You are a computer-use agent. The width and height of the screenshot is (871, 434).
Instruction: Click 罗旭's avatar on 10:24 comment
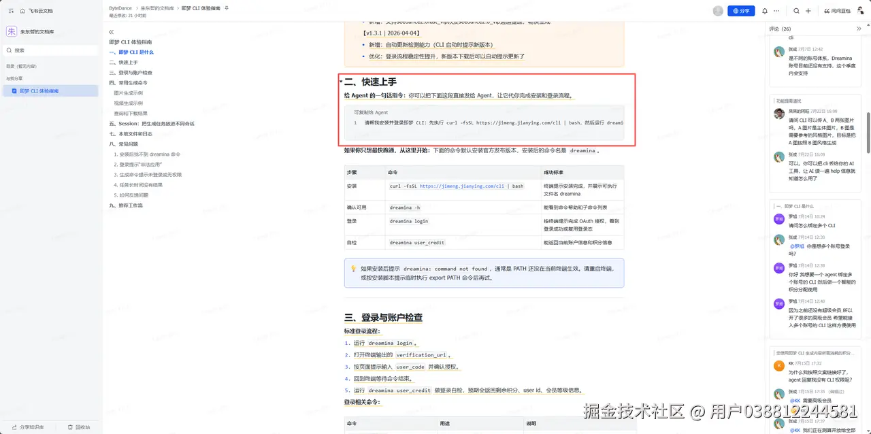(x=779, y=218)
